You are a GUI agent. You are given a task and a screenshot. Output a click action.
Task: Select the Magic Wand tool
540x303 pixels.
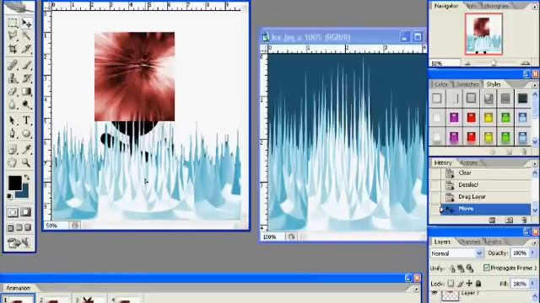click(26, 35)
